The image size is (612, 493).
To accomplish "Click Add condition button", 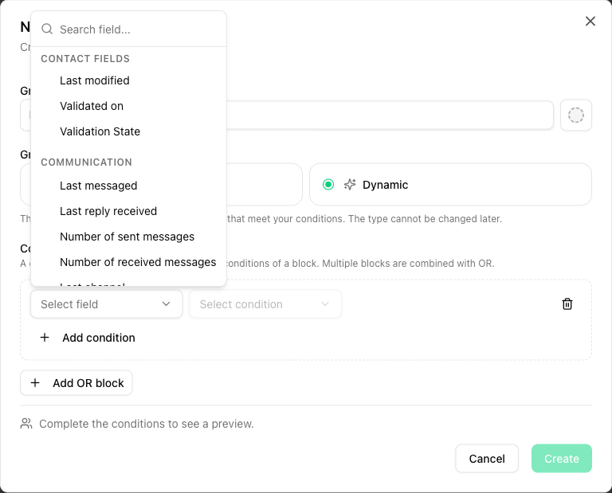I will (88, 338).
